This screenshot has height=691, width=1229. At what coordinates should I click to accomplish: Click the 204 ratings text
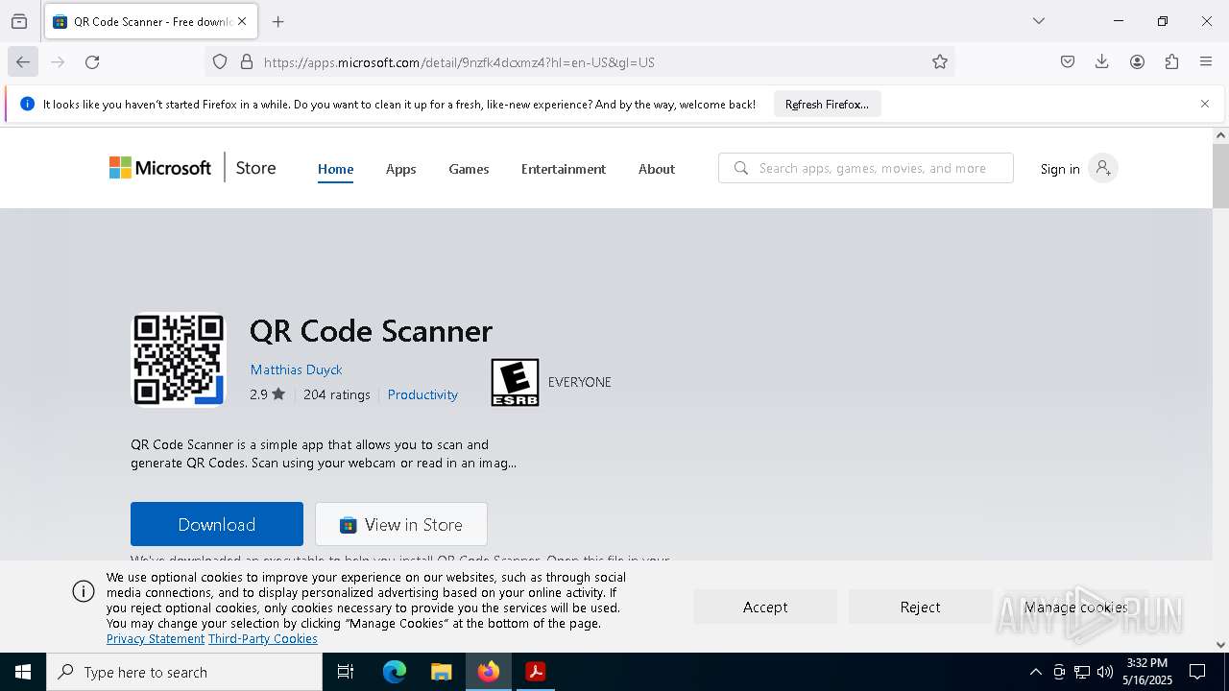(x=336, y=394)
